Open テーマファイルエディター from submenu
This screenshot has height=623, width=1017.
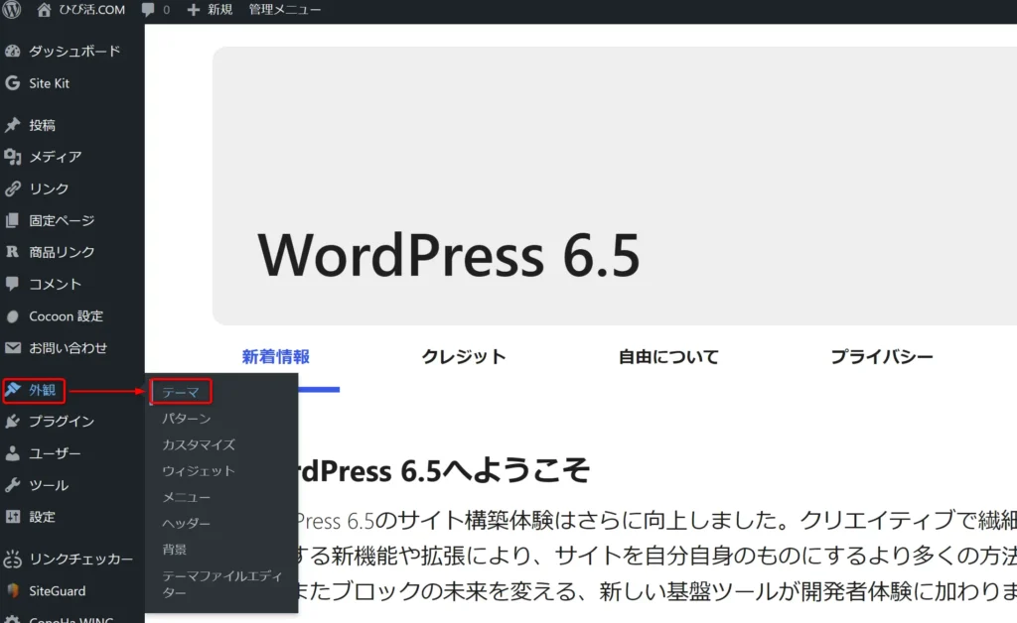[221, 584]
